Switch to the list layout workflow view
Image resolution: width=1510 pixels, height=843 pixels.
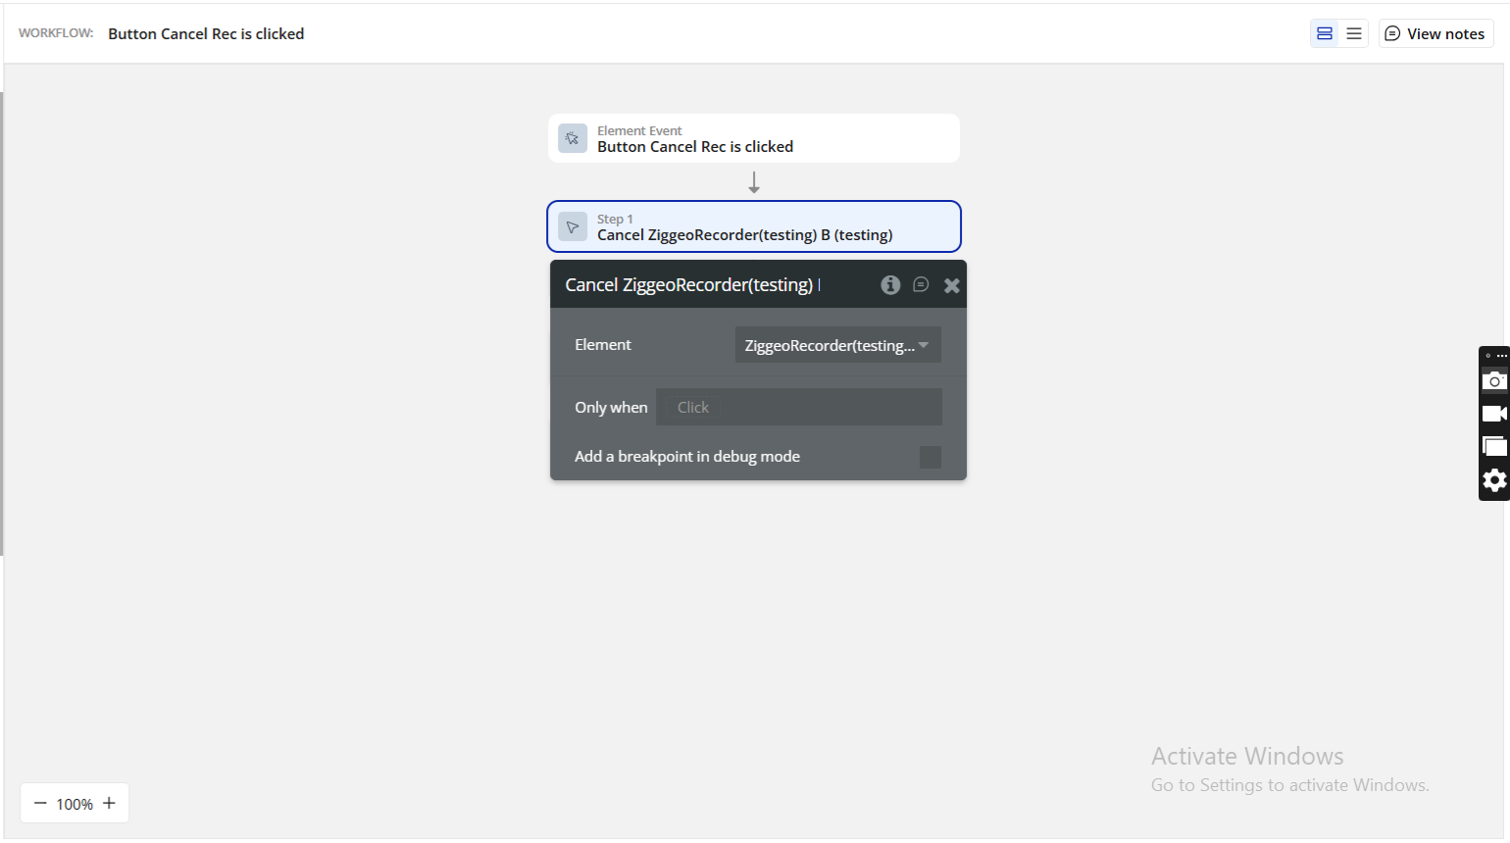(x=1354, y=33)
